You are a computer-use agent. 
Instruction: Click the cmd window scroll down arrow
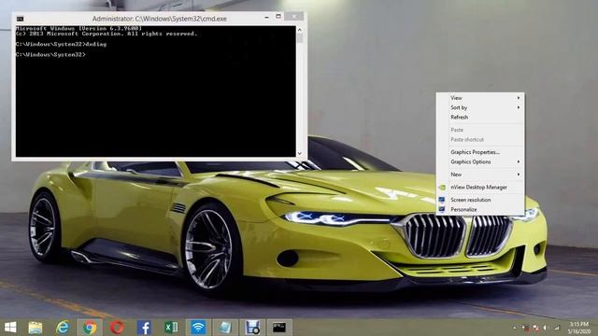pyautogui.click(x=300, y=153)
